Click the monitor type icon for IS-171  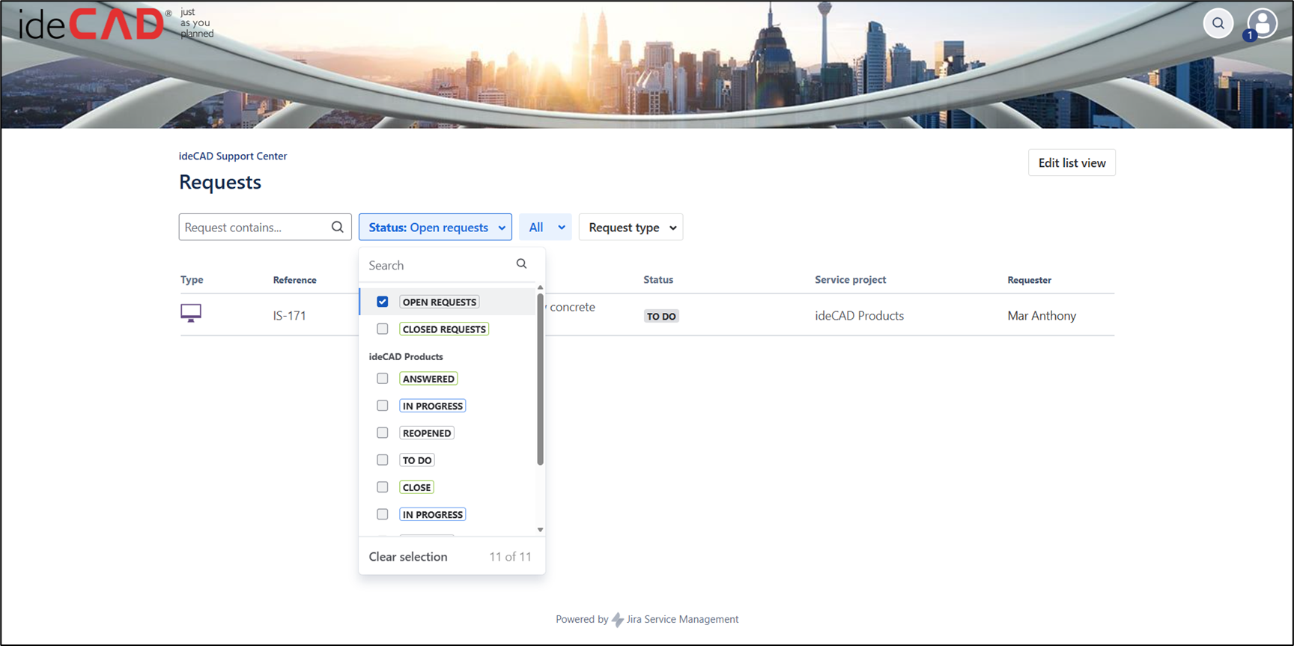pyautogui.click(x=191, y=313)
